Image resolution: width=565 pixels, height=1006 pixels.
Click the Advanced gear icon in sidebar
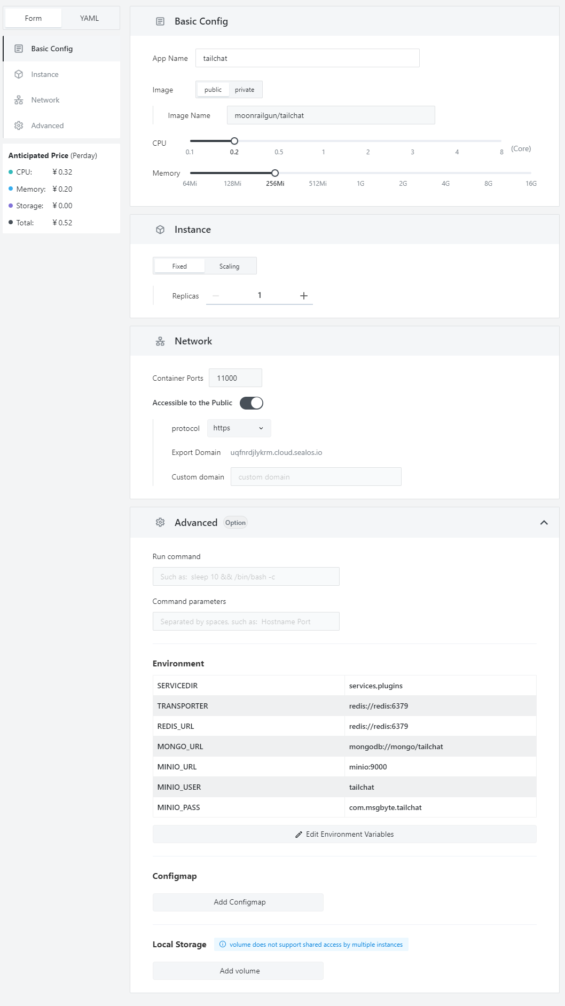[19, 125]
